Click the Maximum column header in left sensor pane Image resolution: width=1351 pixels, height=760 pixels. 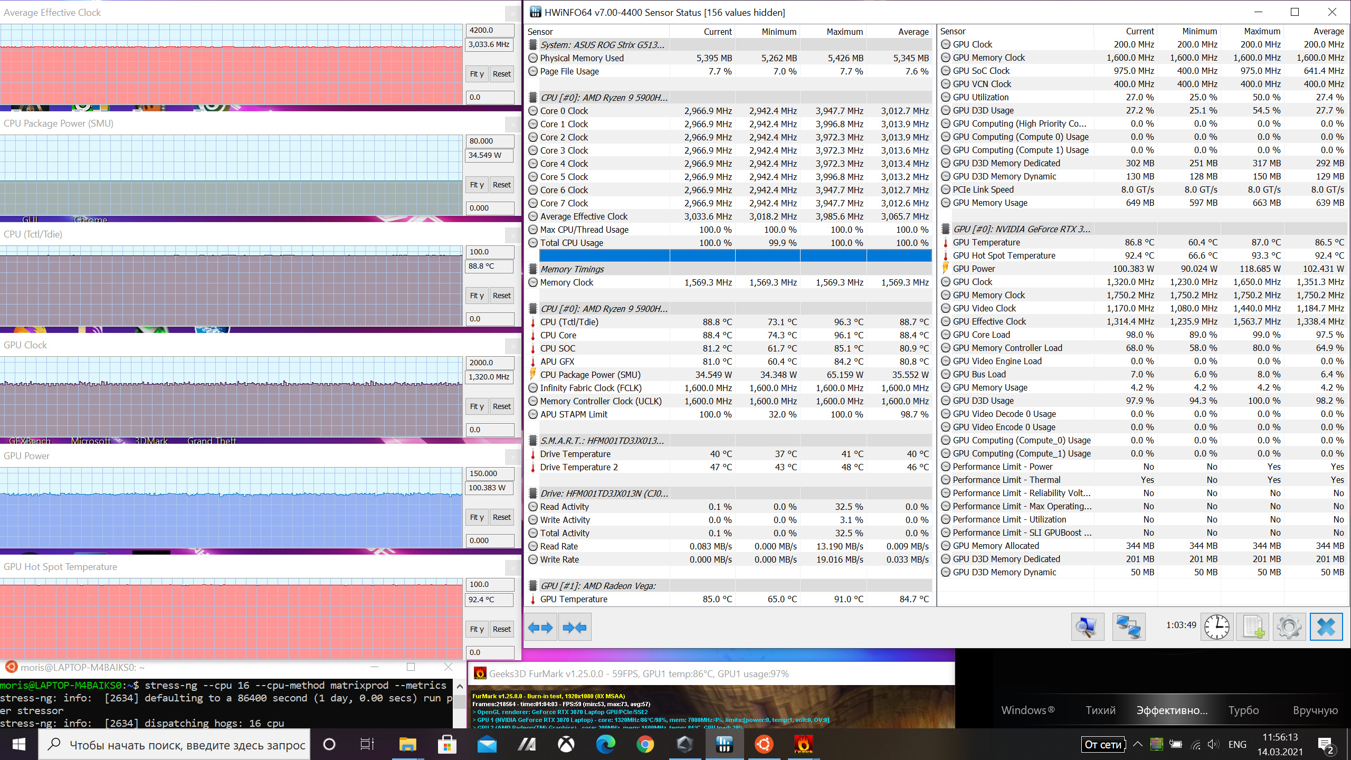844,32
